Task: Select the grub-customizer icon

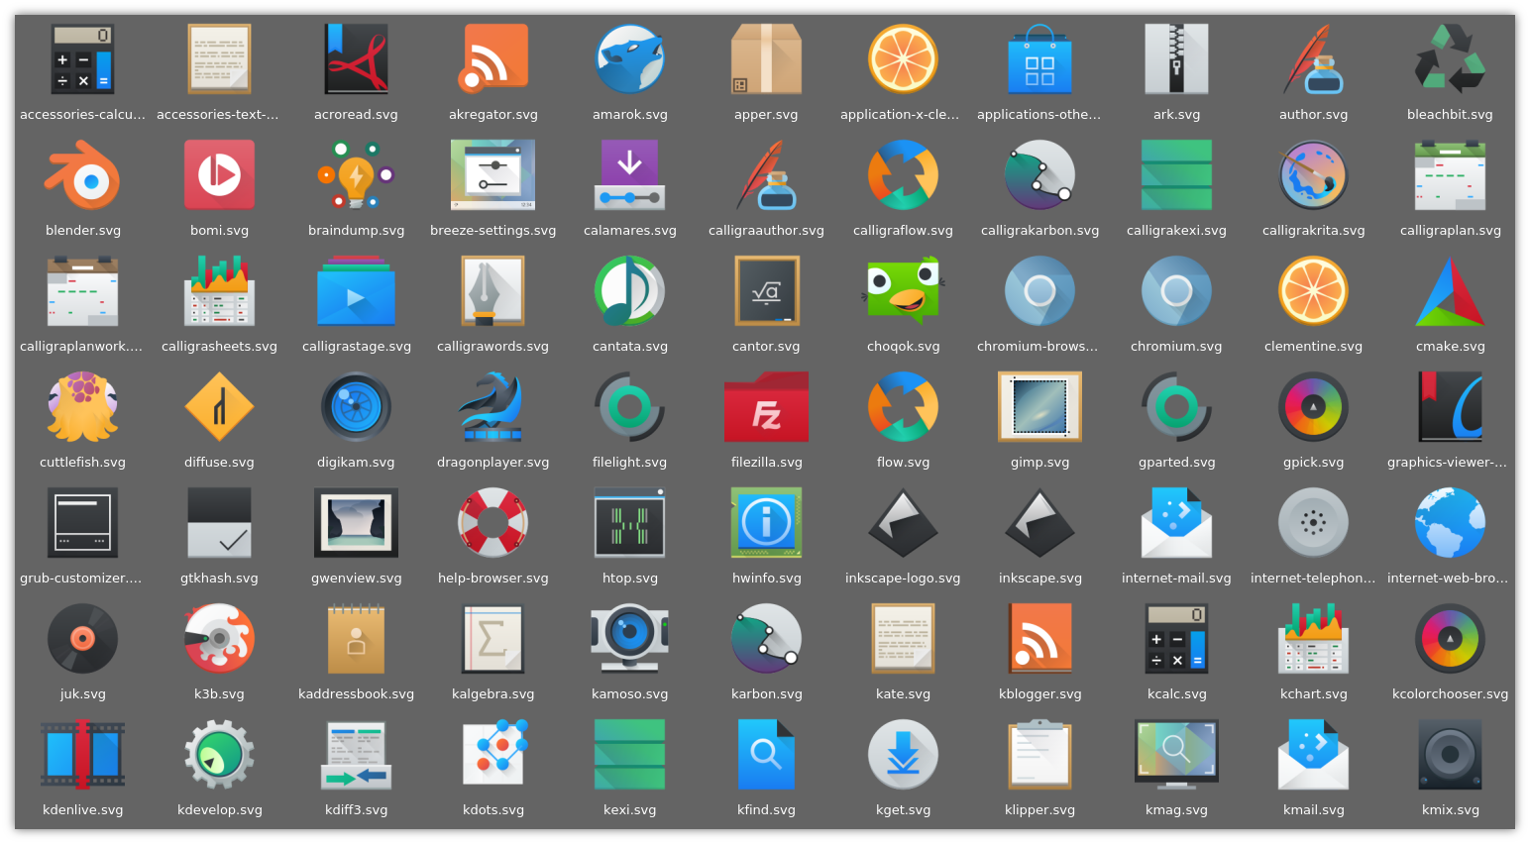Action: click(x=82, y=522)
